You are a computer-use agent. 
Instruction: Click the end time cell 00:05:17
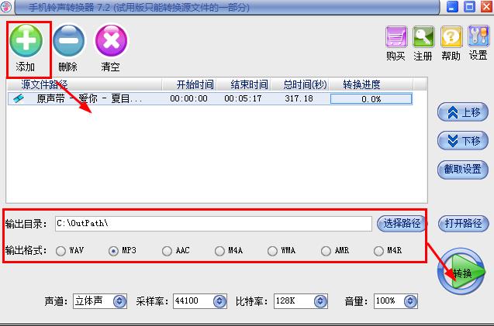click(x=243, y=98)
